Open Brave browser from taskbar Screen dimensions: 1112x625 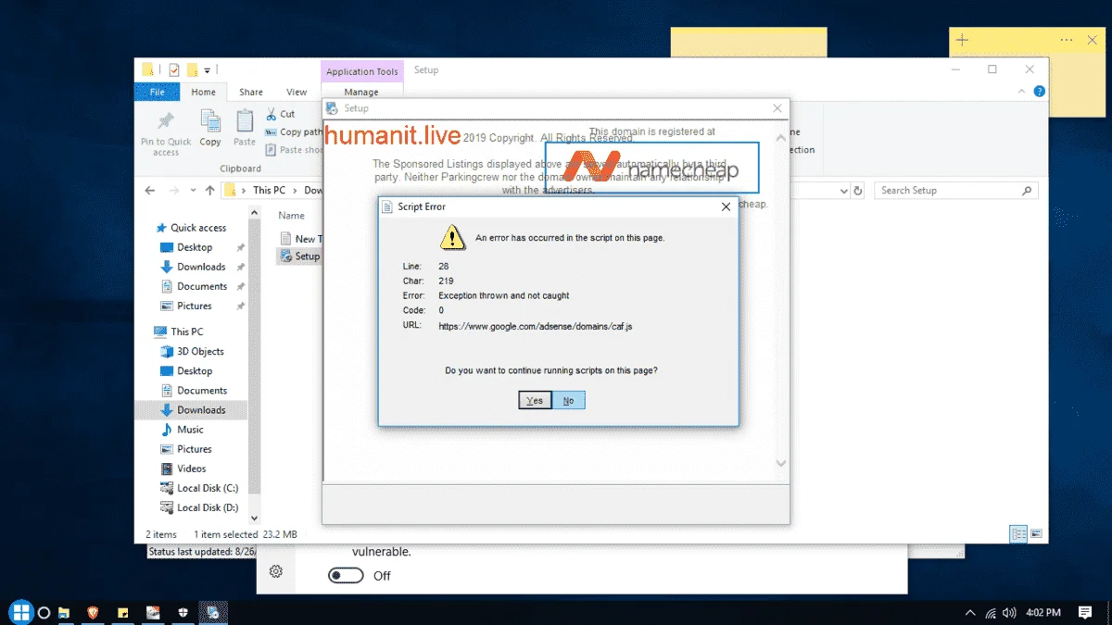[x=92, y=612]
